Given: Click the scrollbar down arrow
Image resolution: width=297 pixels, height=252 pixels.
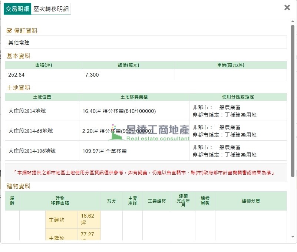Looking at the screenshot, I should click(x=293, y=236).
